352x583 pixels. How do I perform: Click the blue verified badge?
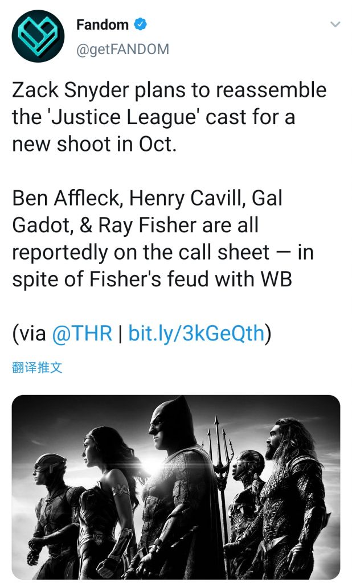[141, 24]
